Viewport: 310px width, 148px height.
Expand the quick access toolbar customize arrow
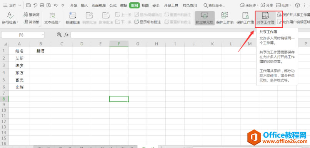[63, 5]
